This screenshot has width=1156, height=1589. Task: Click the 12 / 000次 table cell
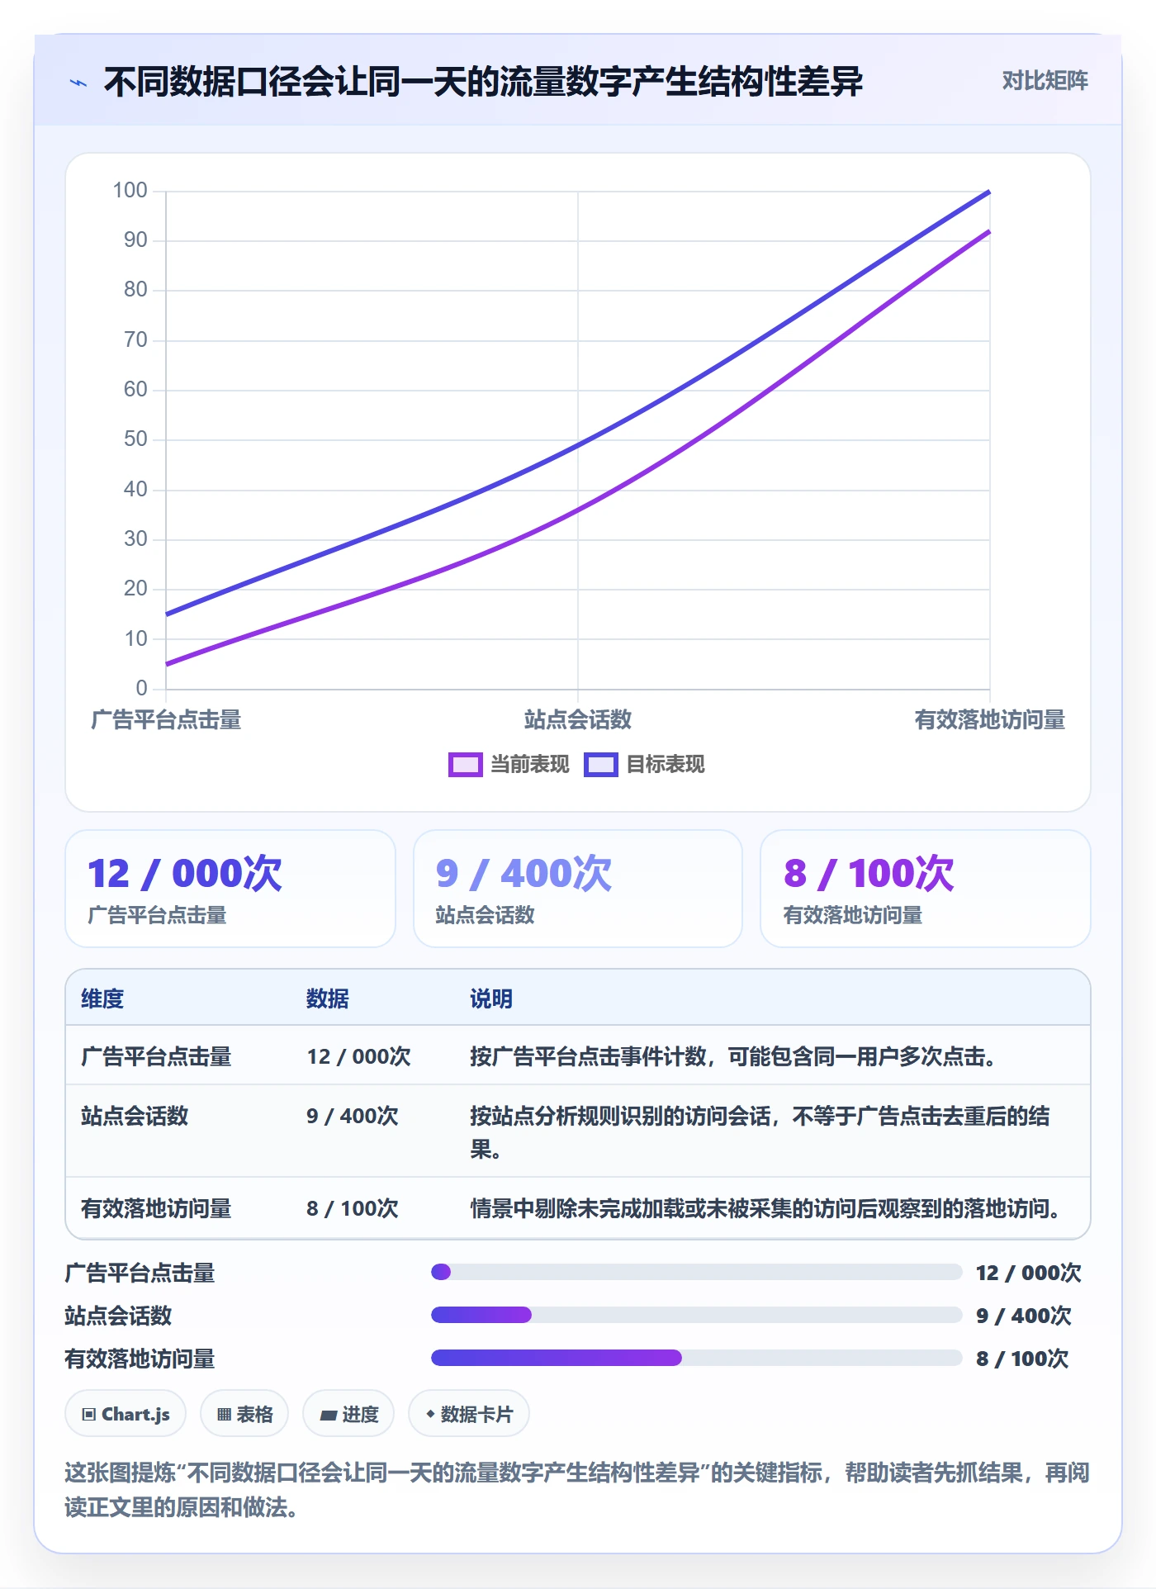[x=359, y=1056]
